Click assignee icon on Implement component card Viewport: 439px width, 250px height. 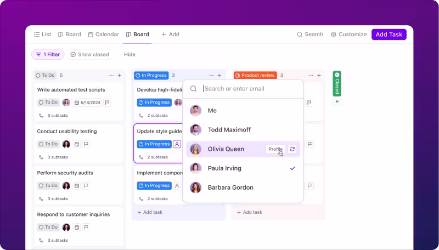pos(177,186)
